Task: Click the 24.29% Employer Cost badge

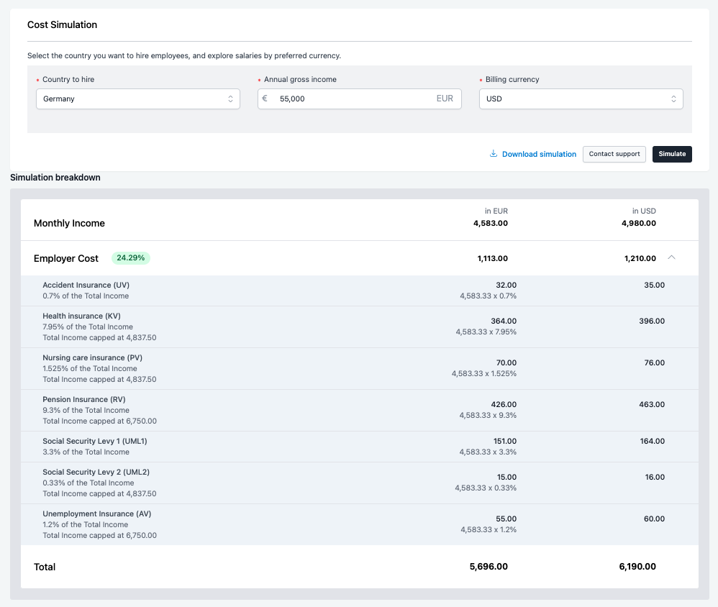Action: 131,258
